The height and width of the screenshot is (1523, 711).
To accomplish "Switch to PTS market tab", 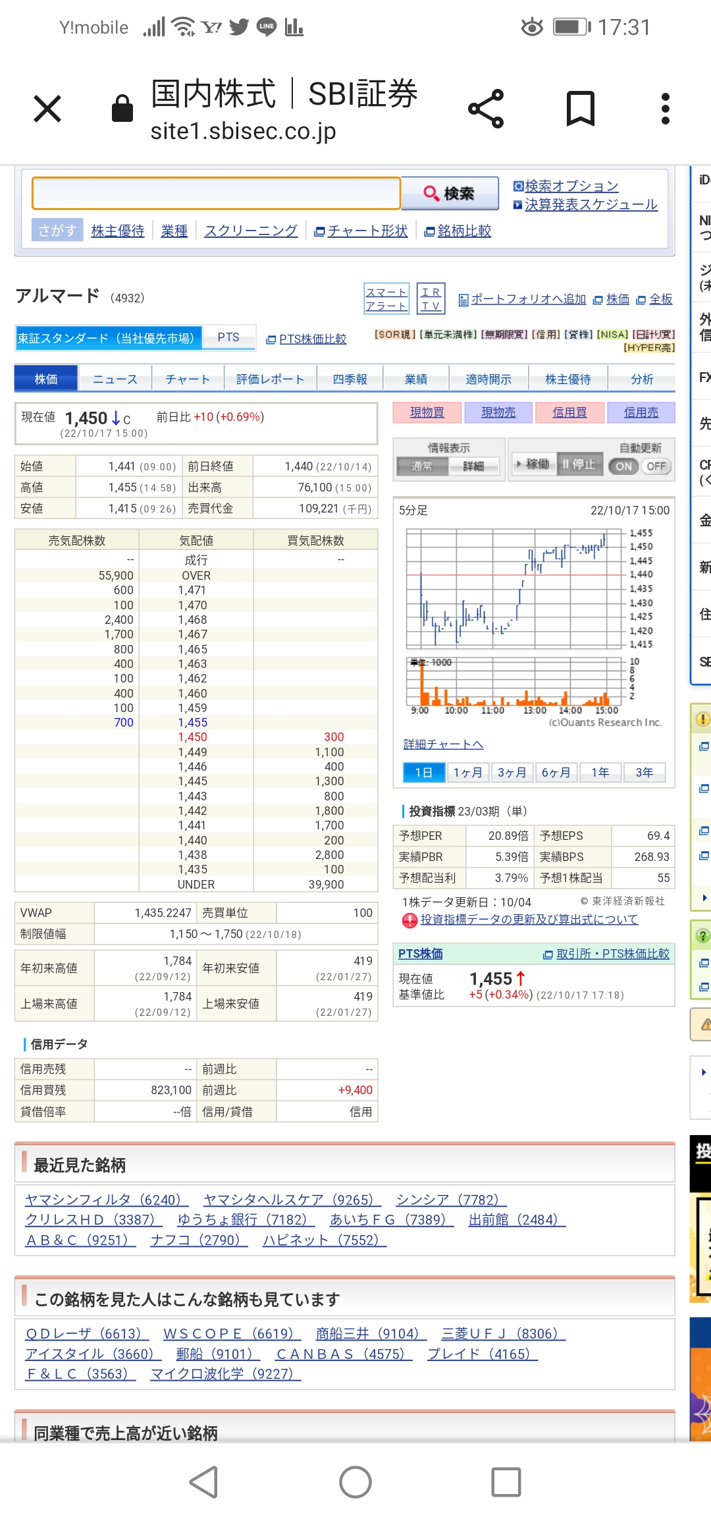I will (228, 337).
